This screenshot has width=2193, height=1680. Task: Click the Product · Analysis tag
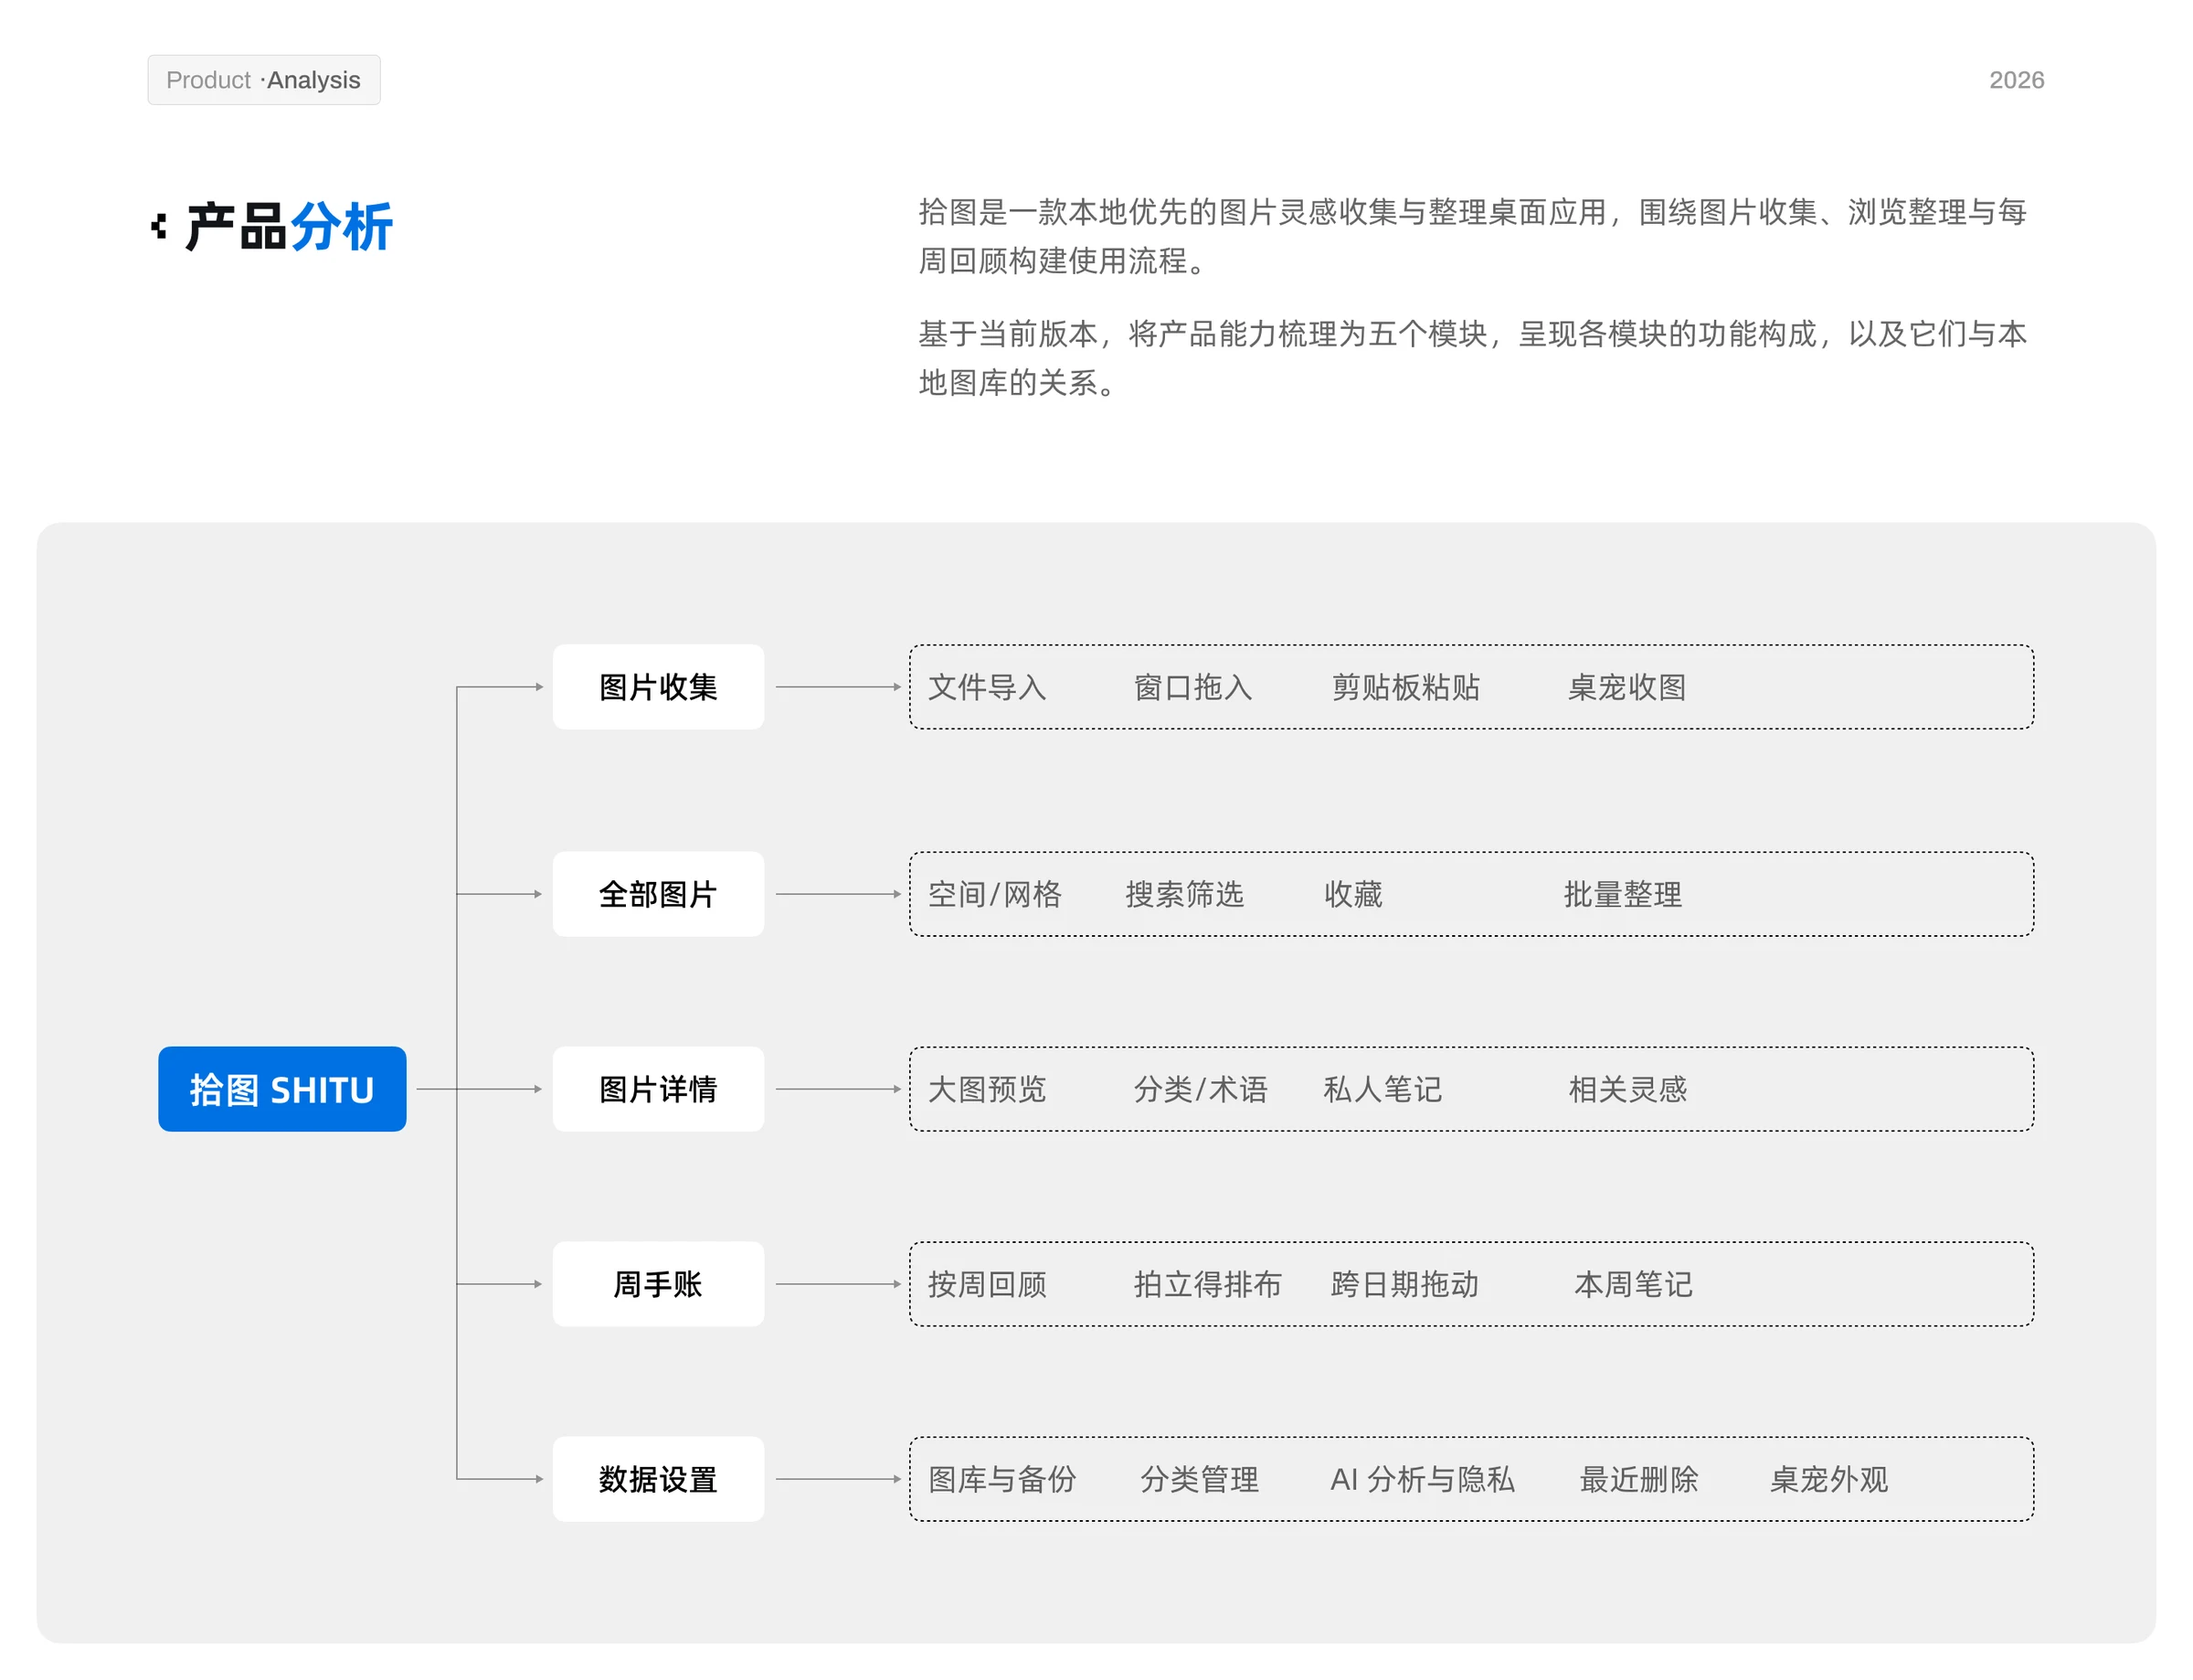click(x=264, y=80)
